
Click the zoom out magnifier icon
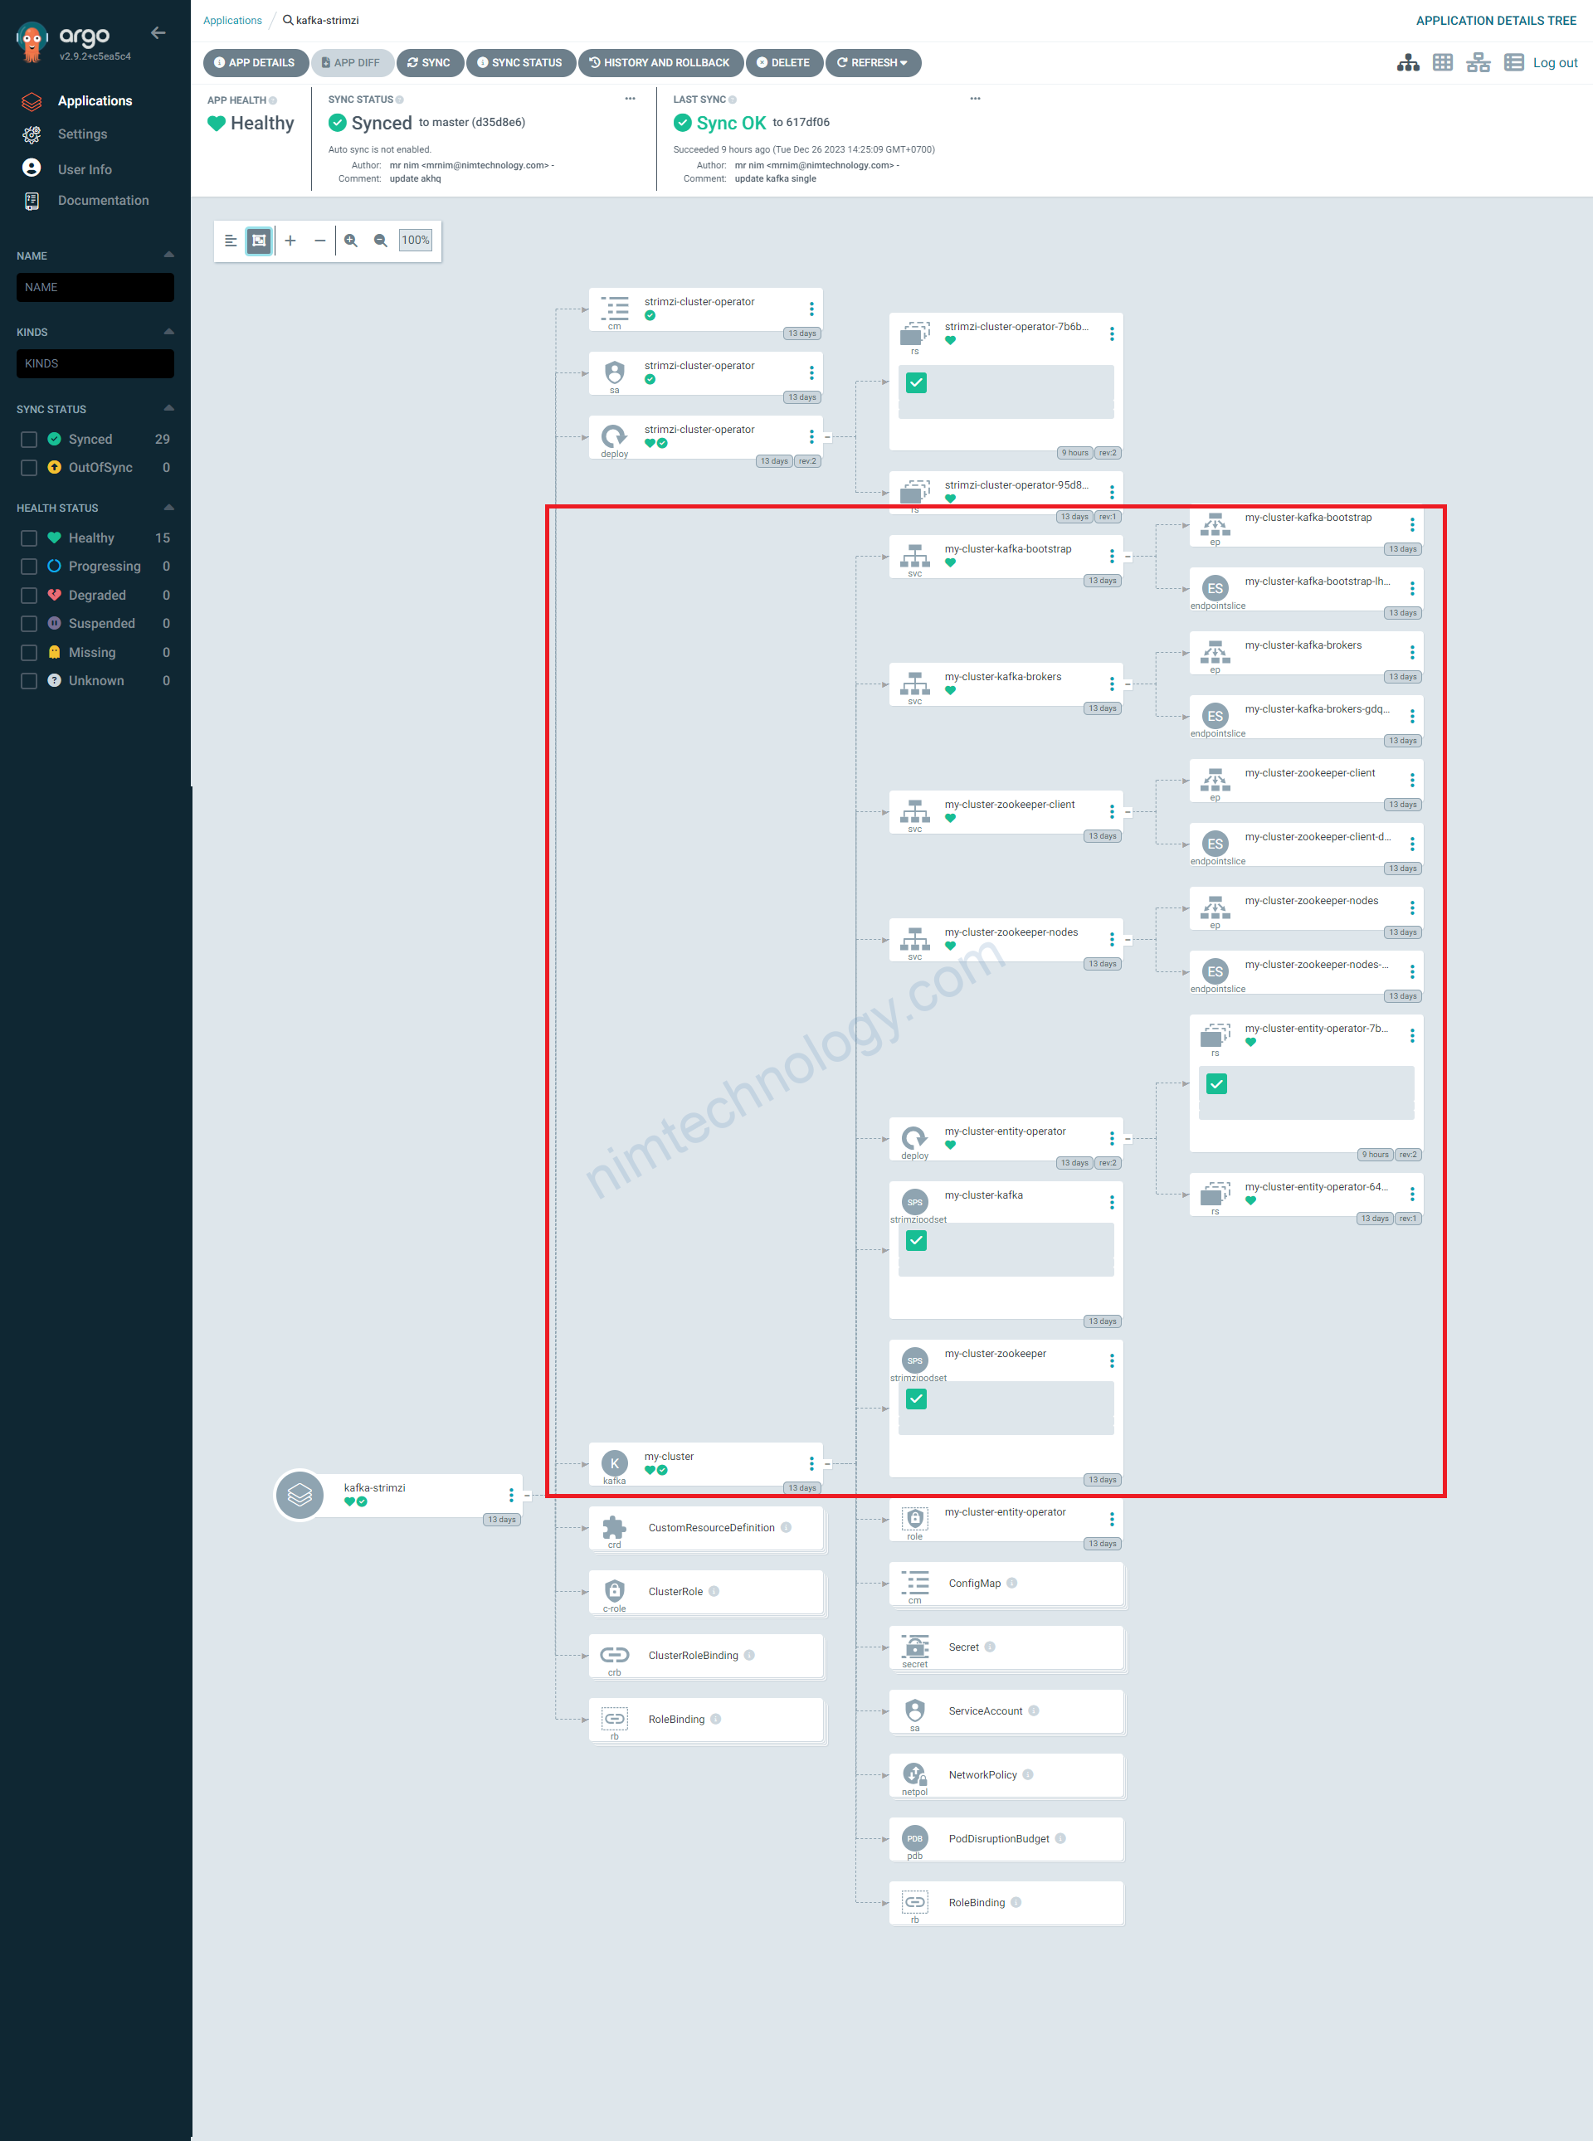(381, 241)
